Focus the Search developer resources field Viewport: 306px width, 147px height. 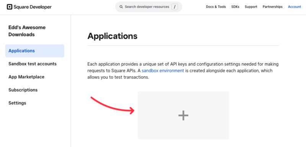149,7
